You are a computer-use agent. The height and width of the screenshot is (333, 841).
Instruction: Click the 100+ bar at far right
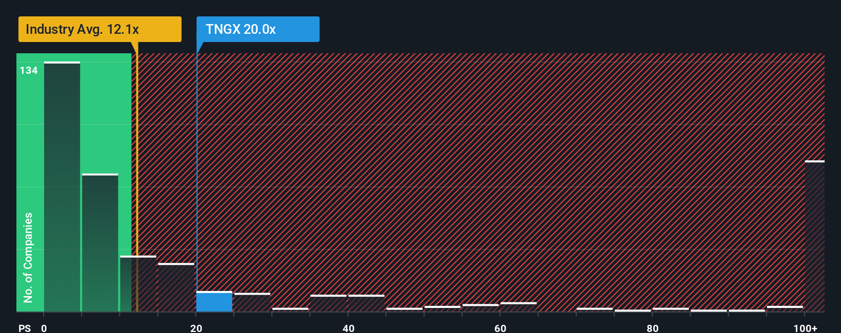[x=815, y=236]
